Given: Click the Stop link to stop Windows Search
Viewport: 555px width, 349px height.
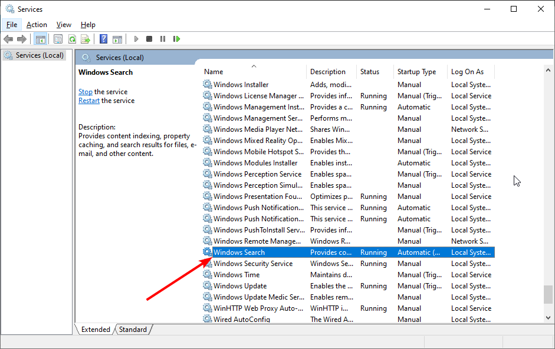Looking at the screenshot, I should (x=85, y=91).
